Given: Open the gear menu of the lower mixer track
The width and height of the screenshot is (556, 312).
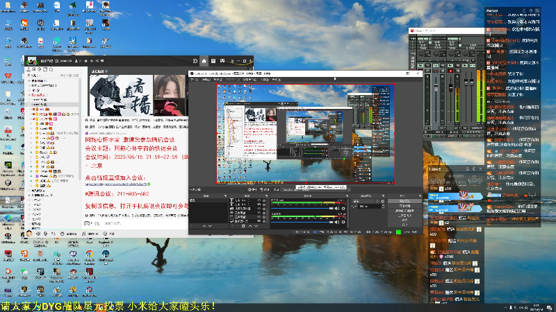Looking at the screenshot, I should (x=343, y=222).
